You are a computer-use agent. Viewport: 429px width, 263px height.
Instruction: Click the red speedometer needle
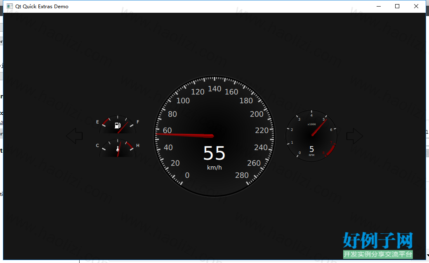tap(185, 135)
